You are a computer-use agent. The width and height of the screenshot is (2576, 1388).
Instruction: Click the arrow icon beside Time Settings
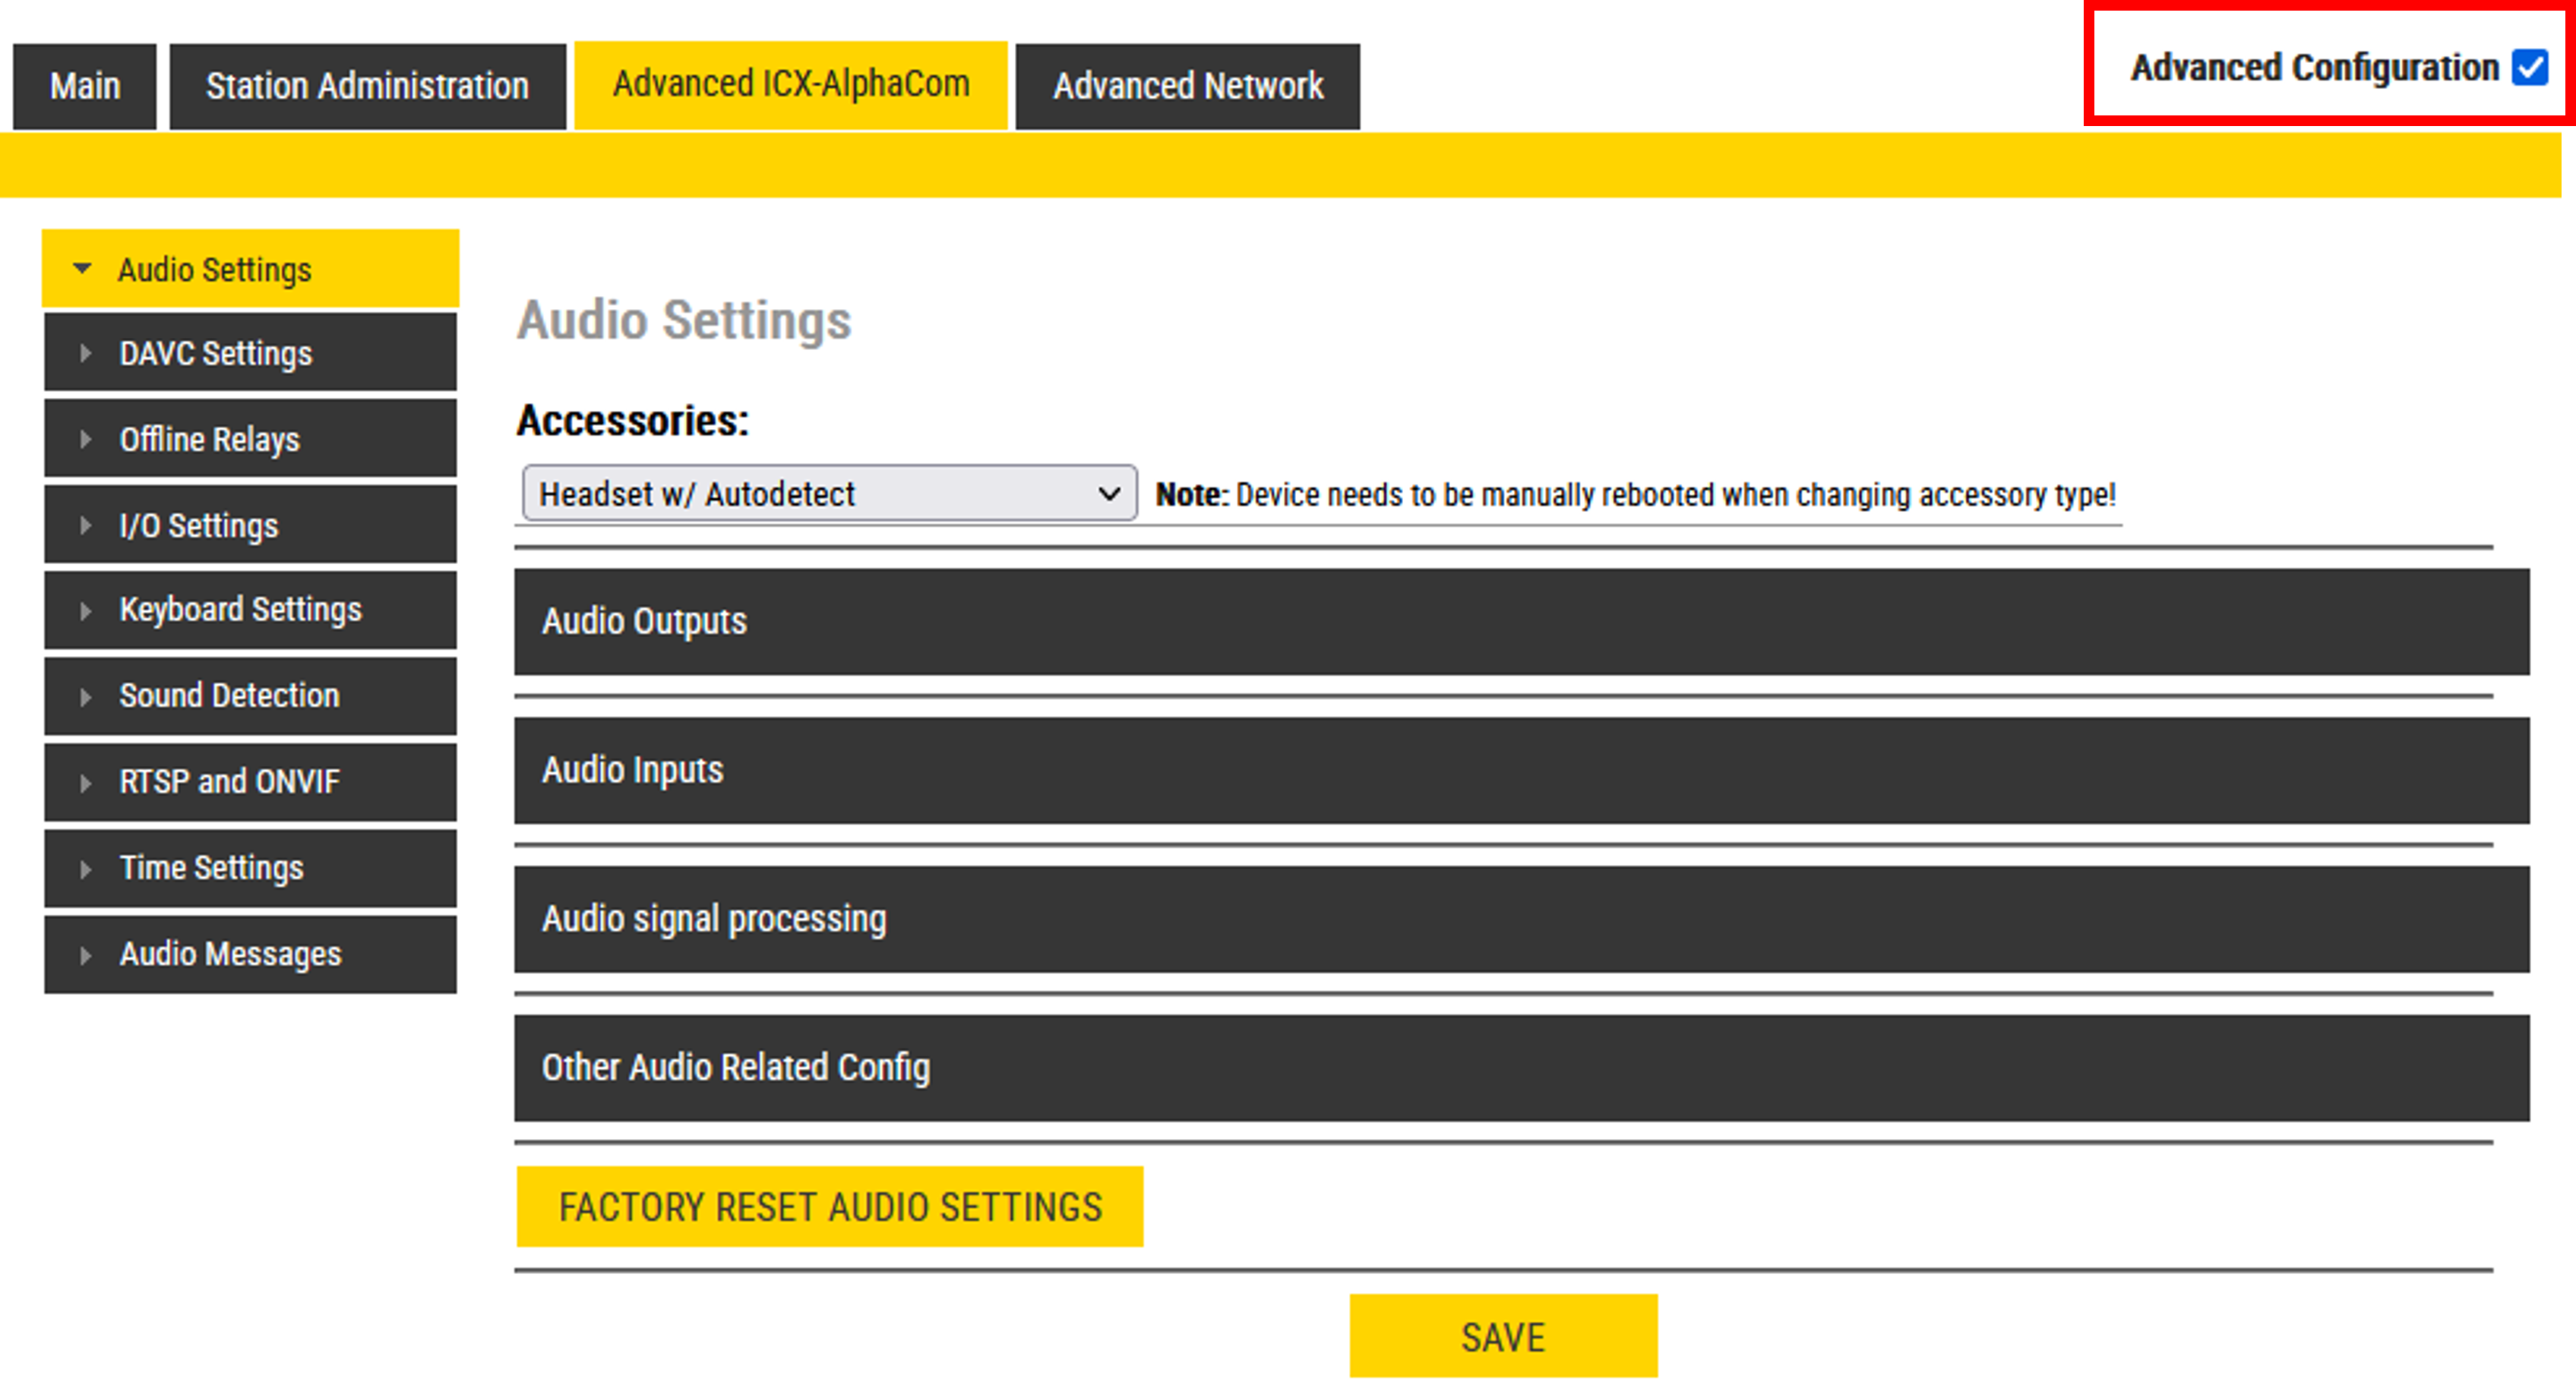(x=85, y=869)
